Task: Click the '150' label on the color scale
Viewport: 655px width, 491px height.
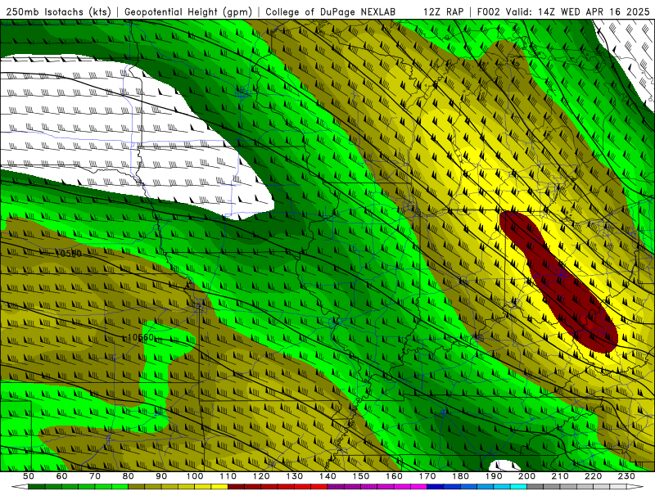Action: [361, 476]
